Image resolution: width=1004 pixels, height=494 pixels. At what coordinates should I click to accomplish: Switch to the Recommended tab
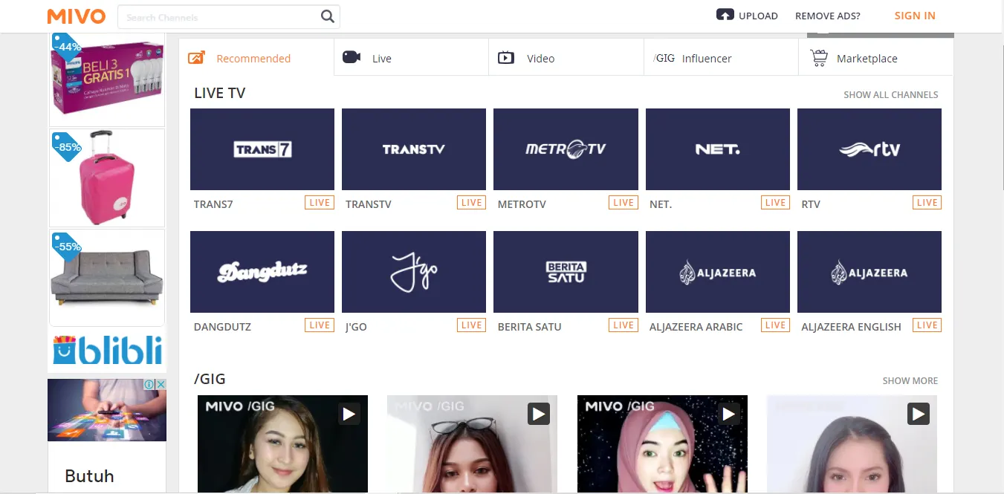pos(253,59)
